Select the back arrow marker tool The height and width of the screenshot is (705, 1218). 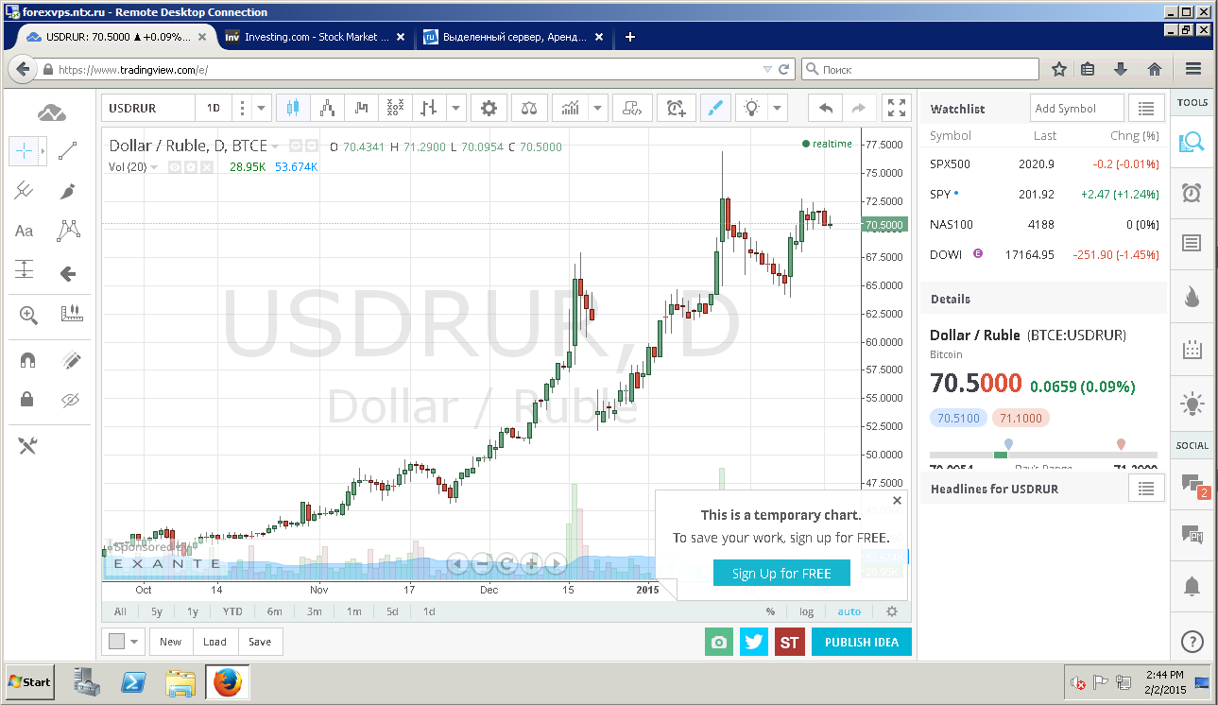coord(67,273)
